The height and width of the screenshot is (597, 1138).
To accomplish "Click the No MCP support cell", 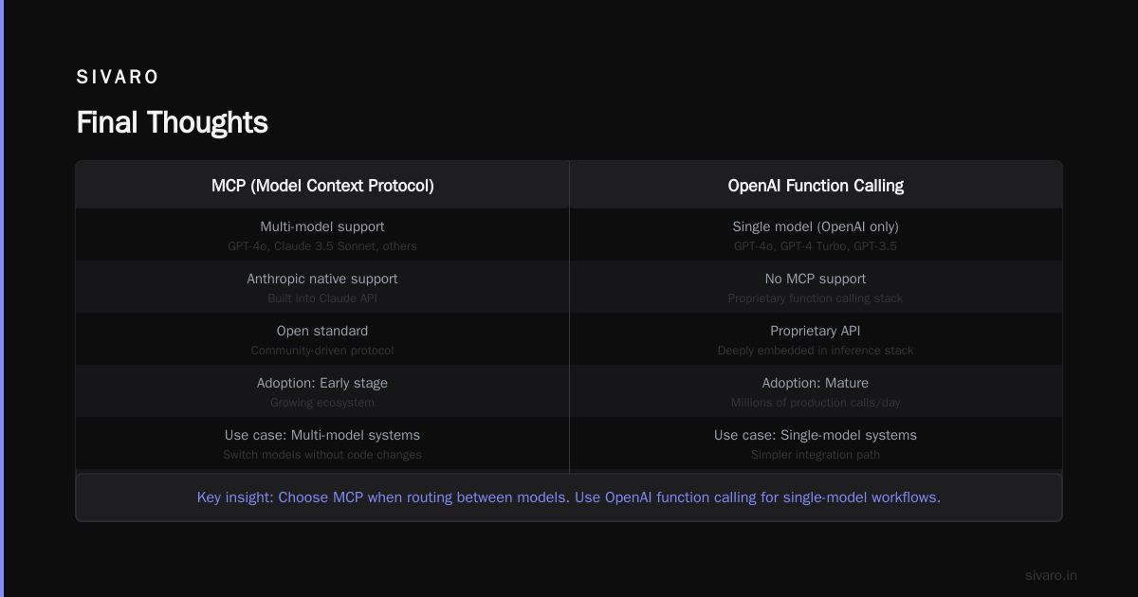I will pos(816,287).
